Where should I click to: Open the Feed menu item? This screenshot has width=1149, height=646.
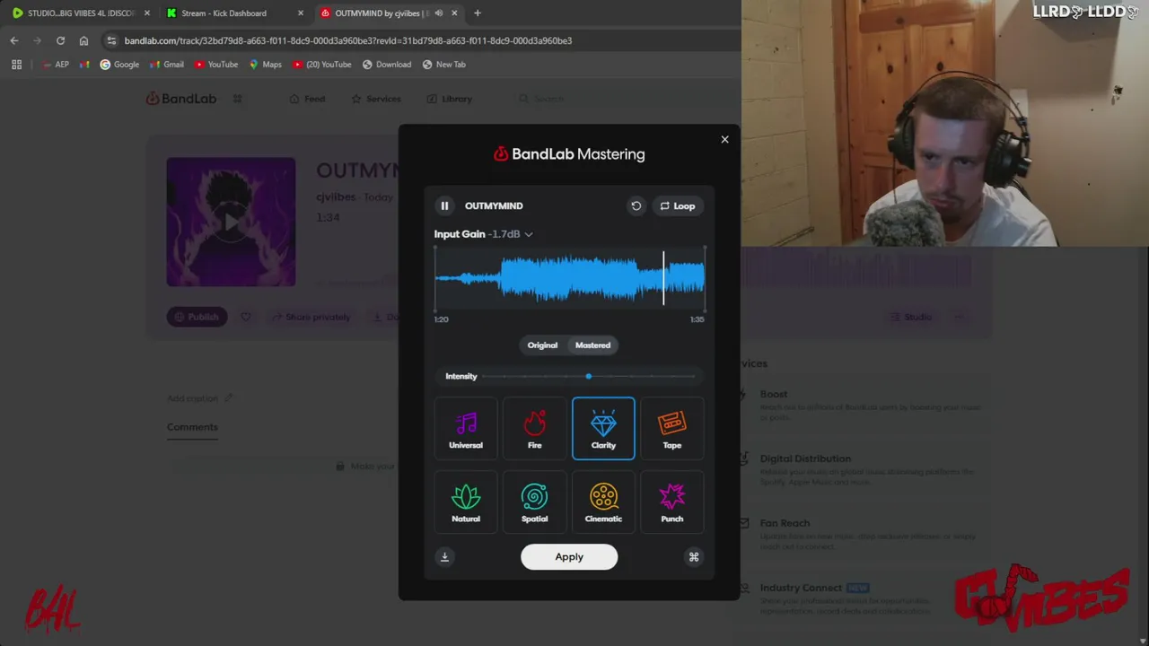(x=307, y=99)
